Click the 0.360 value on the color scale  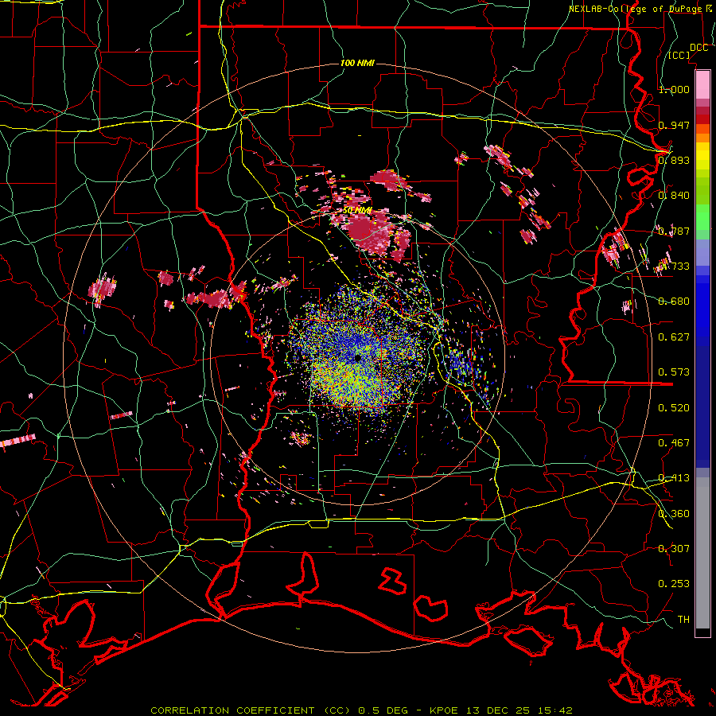point(674,514)
